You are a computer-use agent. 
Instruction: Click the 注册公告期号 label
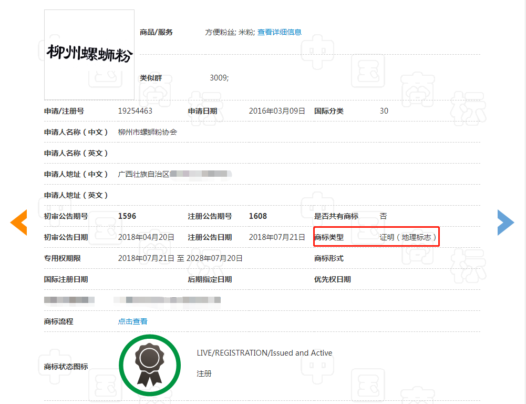[210, 216]
